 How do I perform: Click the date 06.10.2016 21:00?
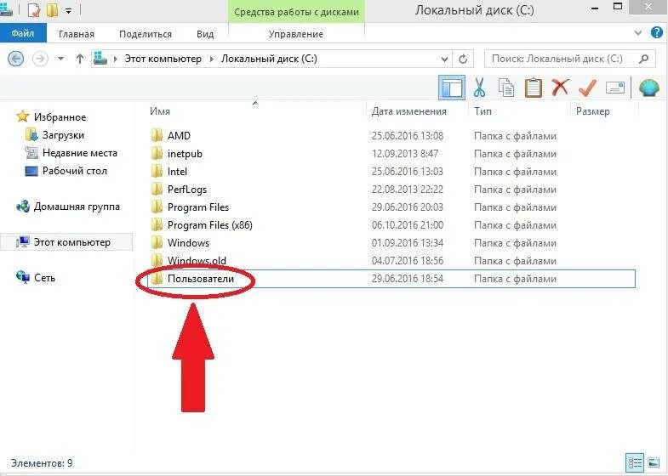(408, 225)
